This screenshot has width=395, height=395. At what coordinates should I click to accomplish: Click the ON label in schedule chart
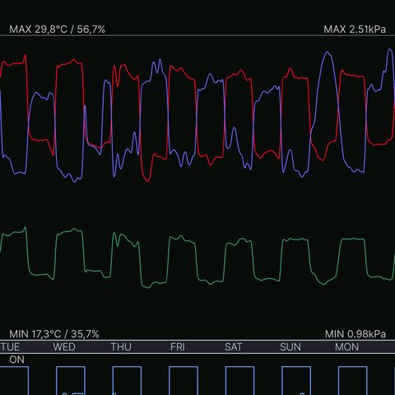(16, 360)
